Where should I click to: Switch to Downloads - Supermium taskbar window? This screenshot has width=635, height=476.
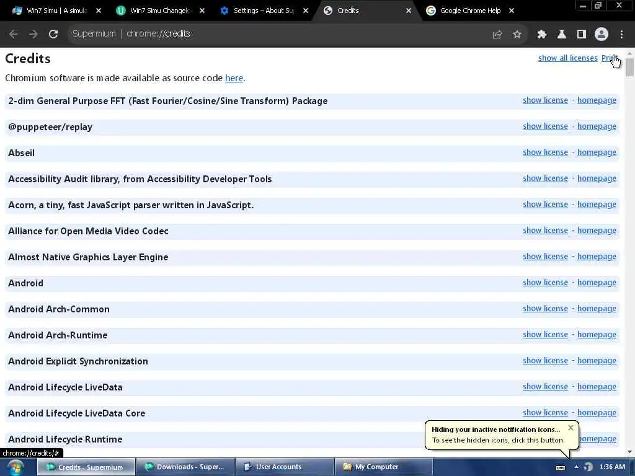point(185,467)
